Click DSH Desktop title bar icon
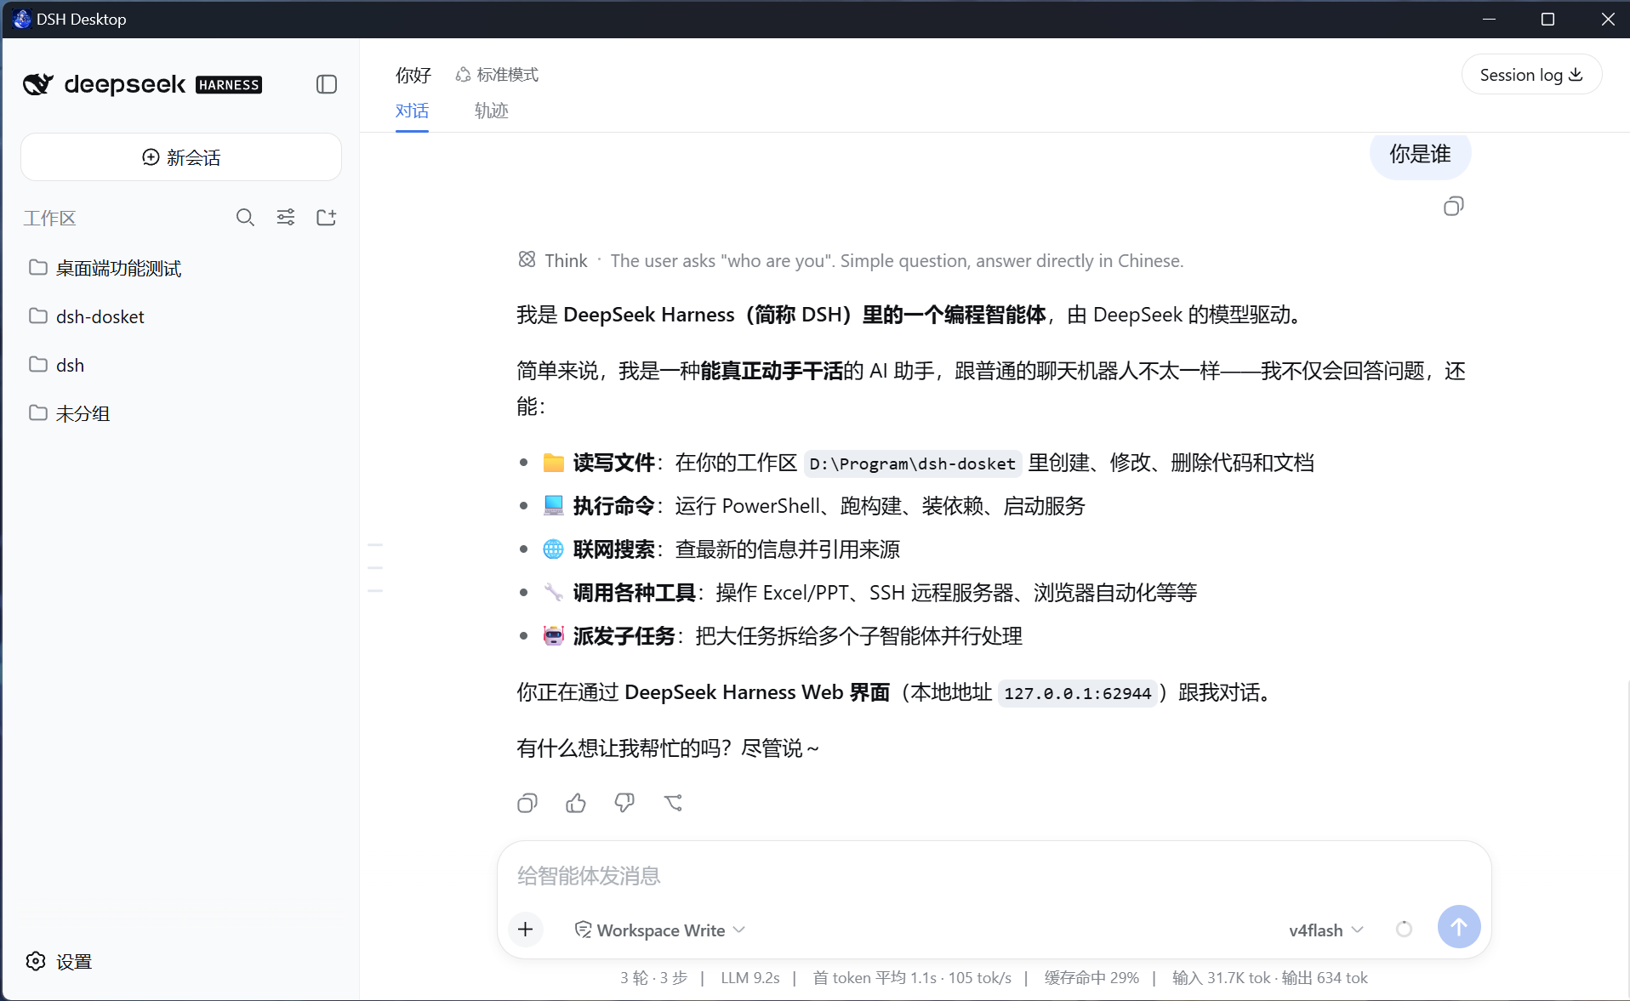This screenshot has width=1630, height=1001. point(22,19)
